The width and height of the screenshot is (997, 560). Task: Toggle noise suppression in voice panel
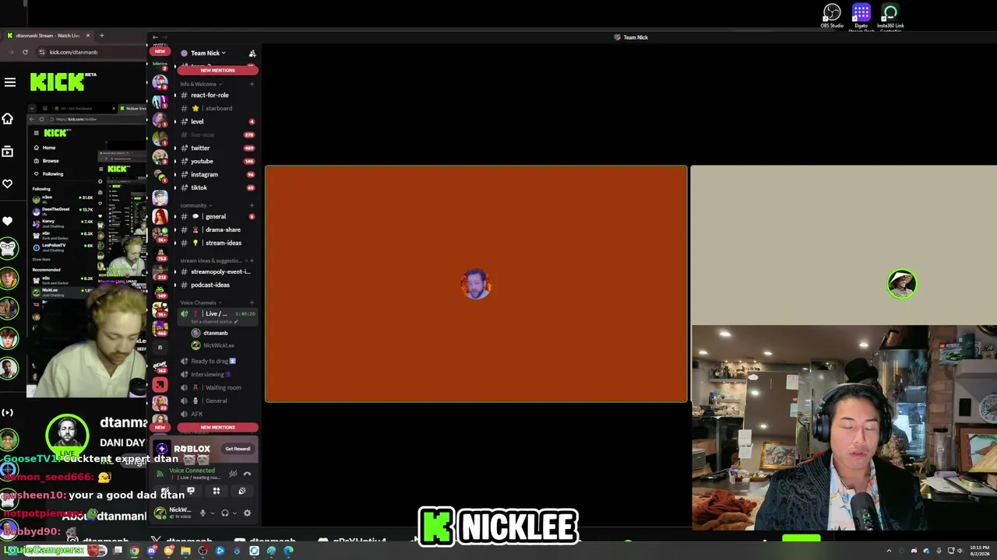[232, 473]
